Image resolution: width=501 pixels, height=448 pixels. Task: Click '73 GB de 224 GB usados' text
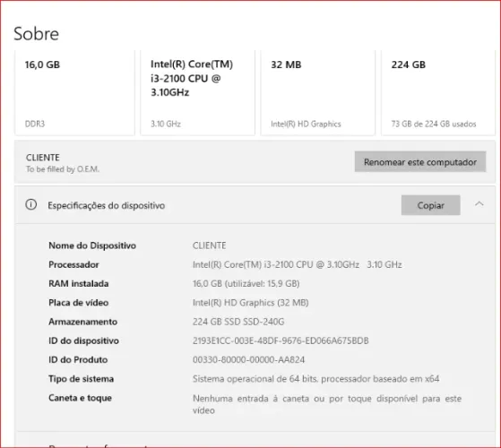click(434, 124)
